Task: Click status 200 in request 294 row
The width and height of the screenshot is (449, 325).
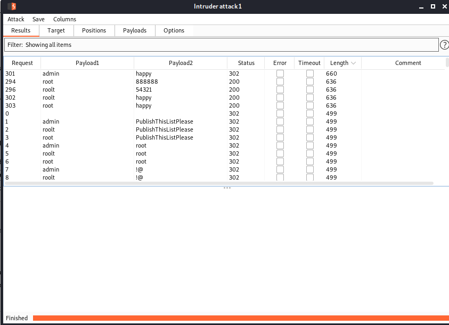Action: click(x=234, y=82)
